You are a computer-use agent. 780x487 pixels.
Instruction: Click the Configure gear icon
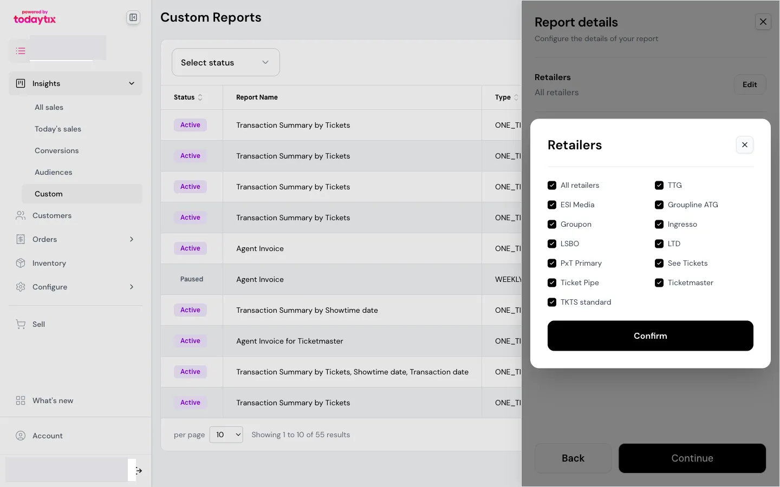pos(21,287)
